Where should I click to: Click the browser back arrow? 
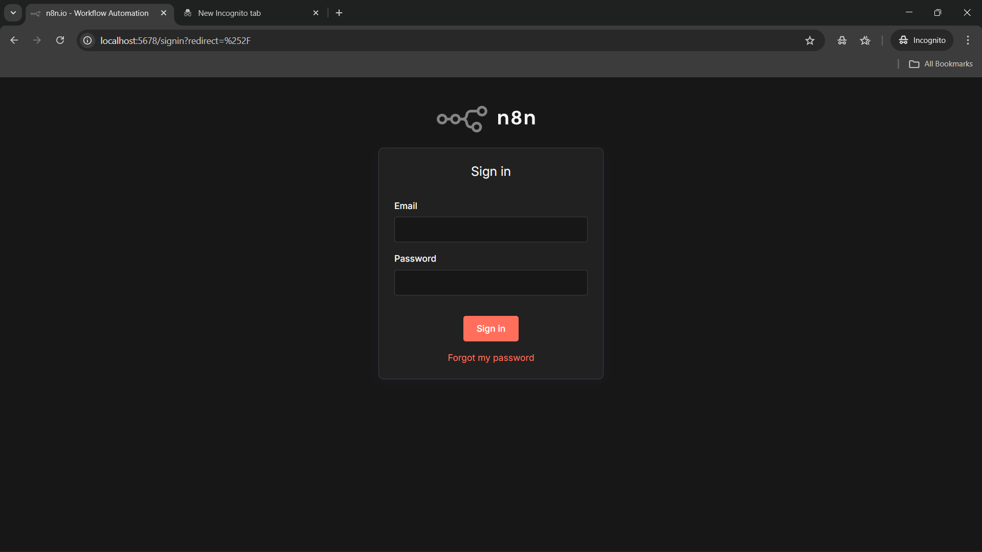(14, 40)
